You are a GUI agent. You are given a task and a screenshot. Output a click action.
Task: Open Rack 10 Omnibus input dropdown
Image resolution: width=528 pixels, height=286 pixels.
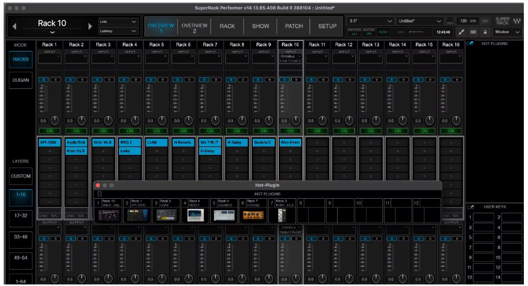coord(291,59)
